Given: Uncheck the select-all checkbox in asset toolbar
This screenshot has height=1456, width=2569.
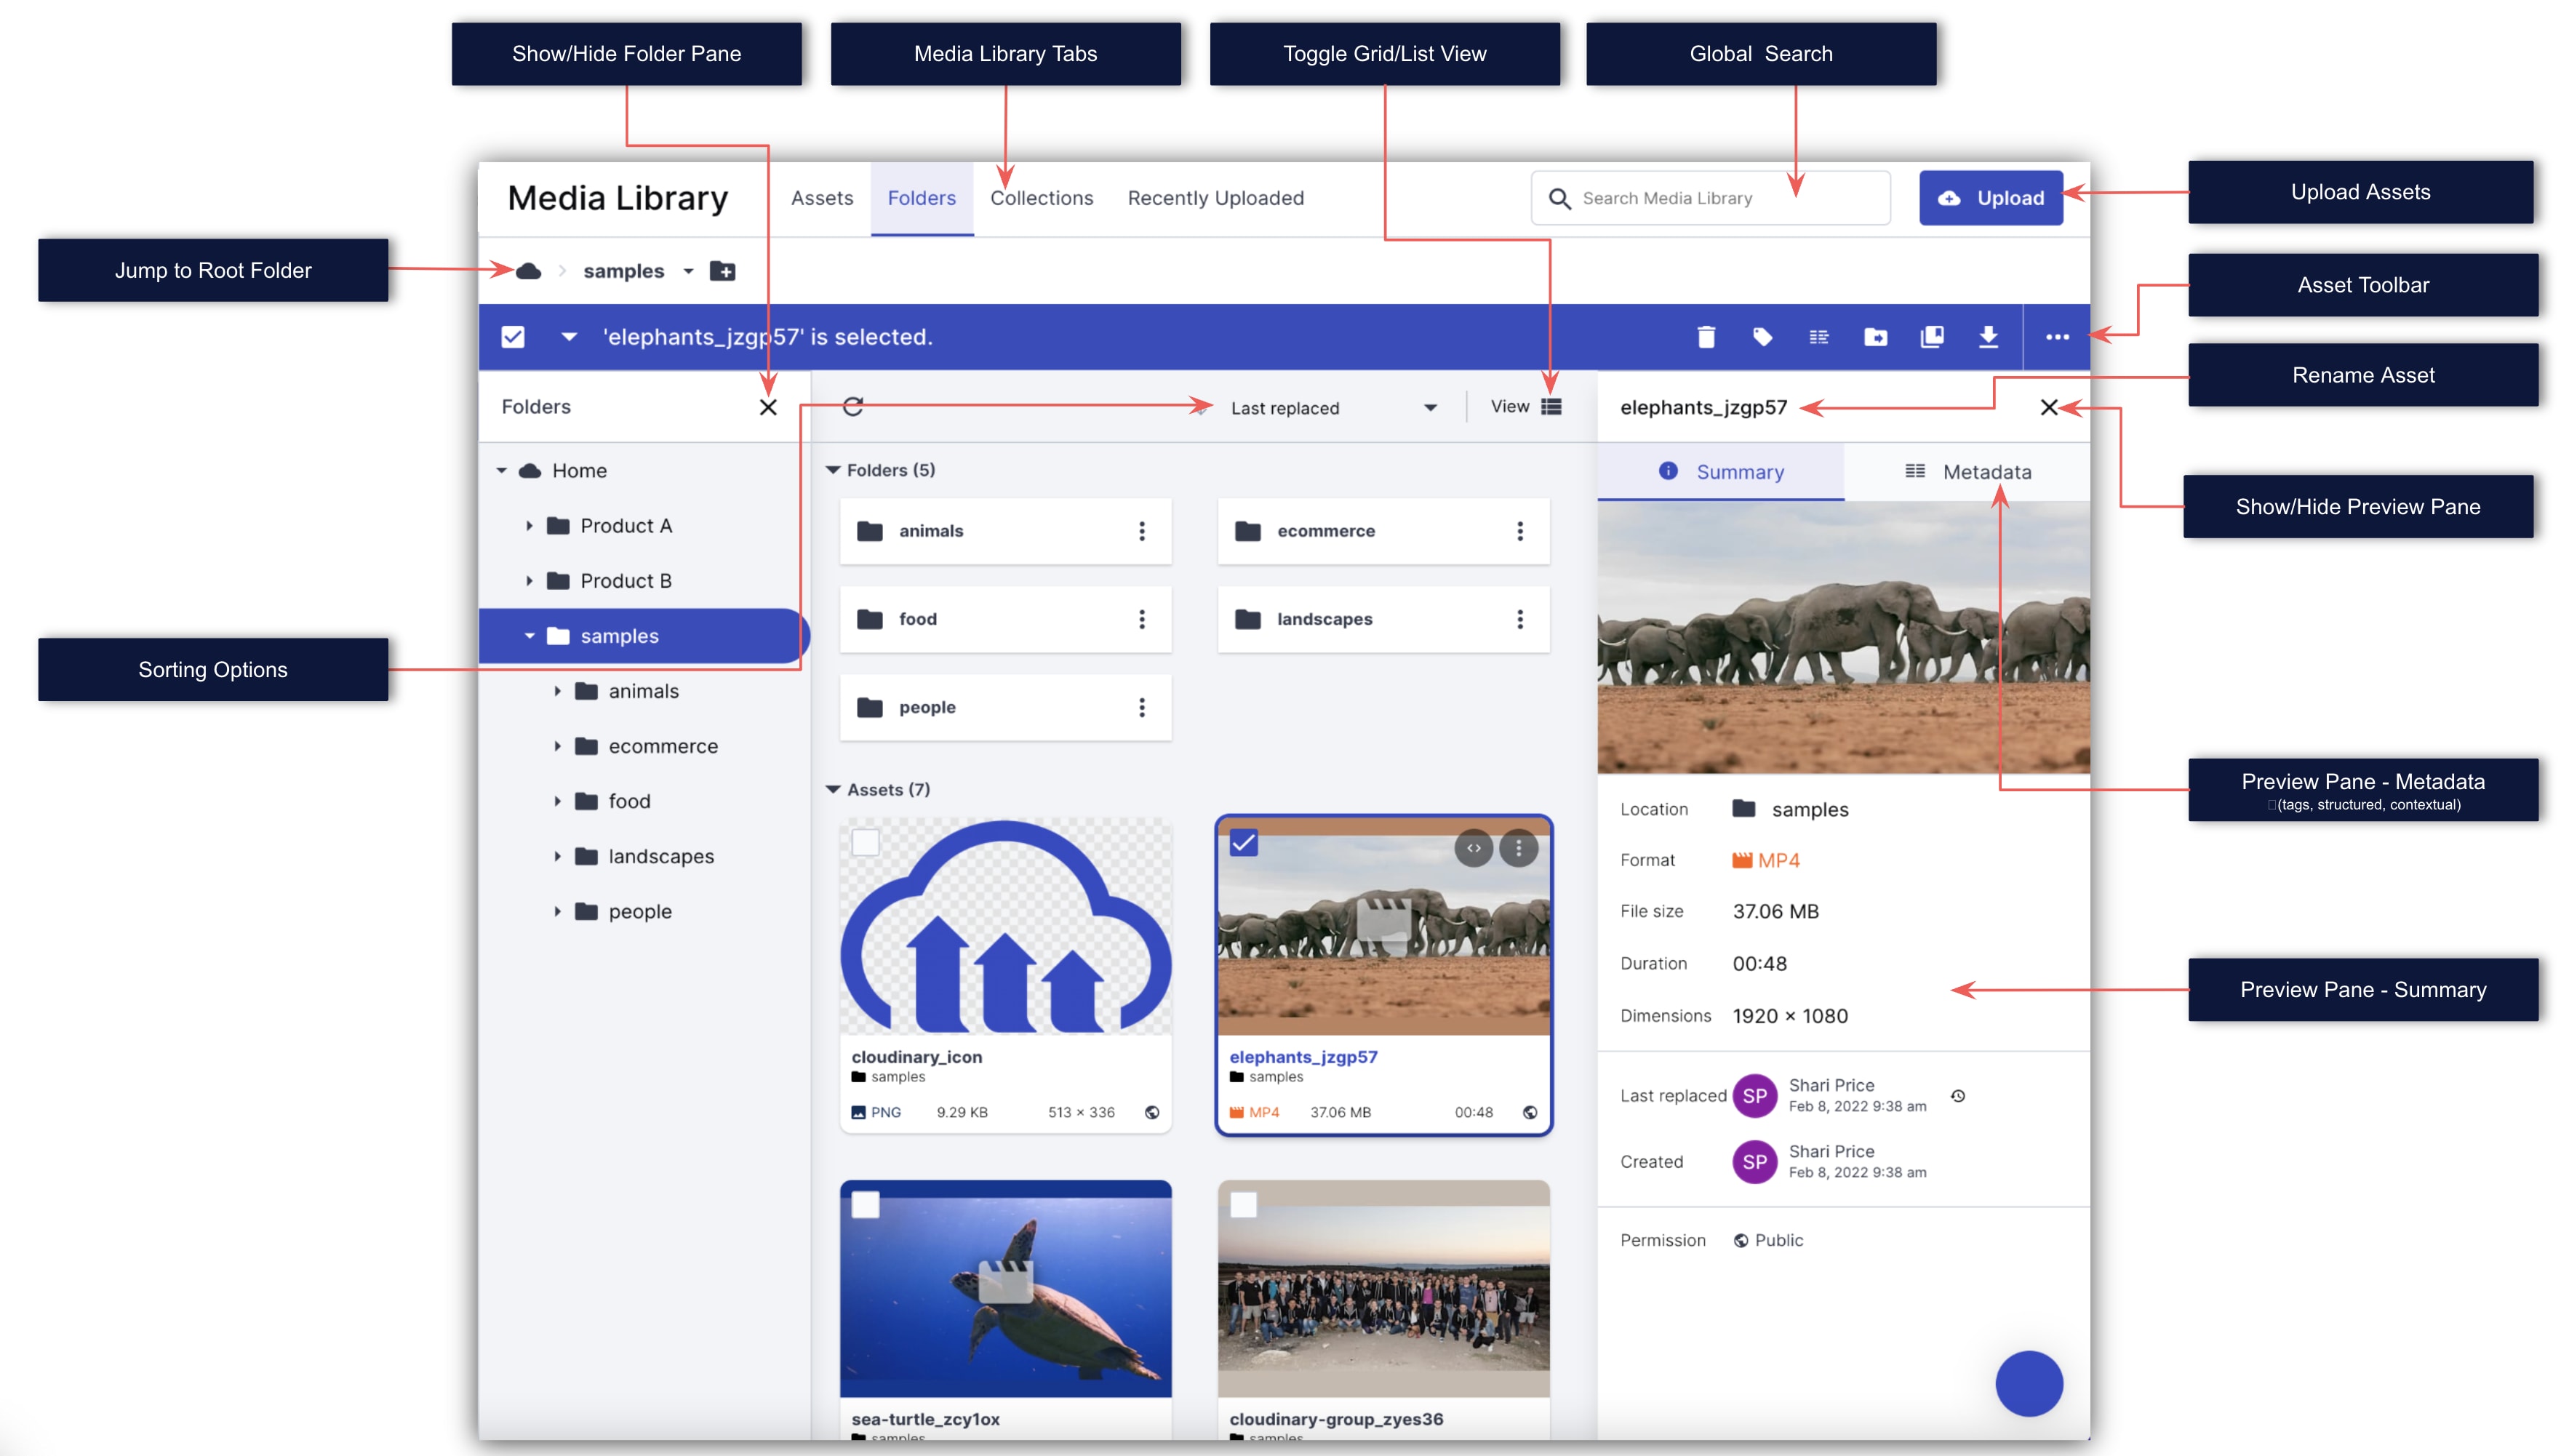Looking at the screenshot, I should [513, 337].
